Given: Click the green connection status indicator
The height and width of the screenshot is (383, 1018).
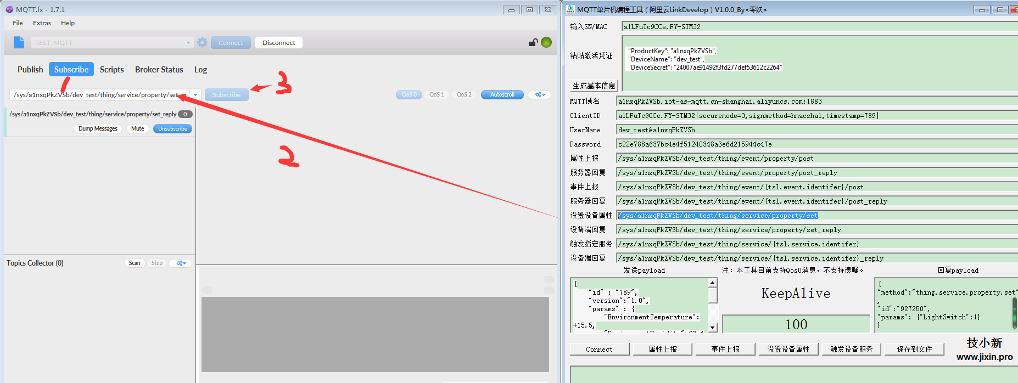Looking at the screenshot, I should (x=546, y=42).
